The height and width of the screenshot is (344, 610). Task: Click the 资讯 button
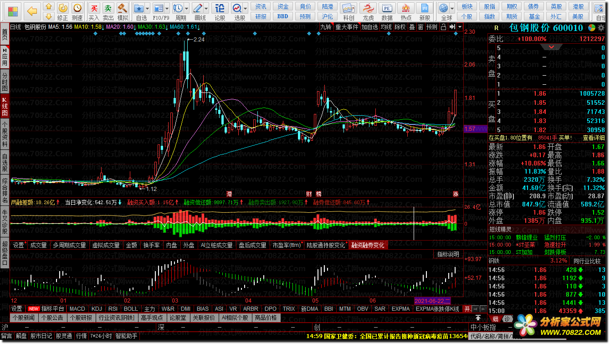click(261, 6)
